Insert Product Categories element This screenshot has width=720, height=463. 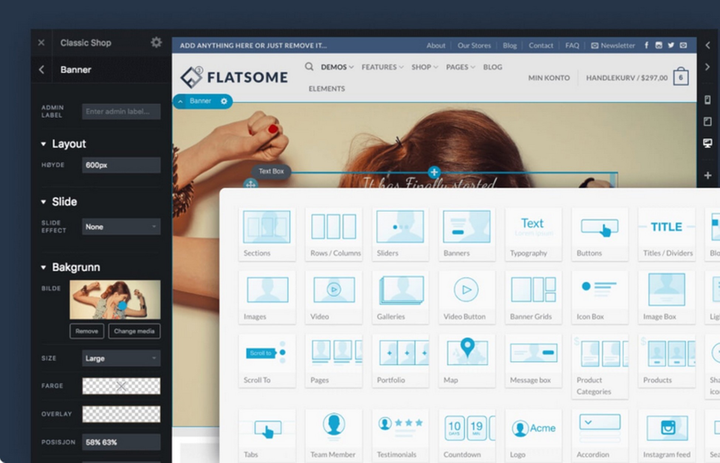(x=600, y=367)
